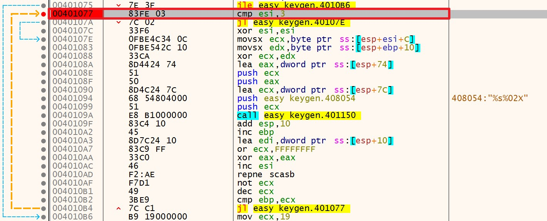Image resolution: width=547 pixels, height=221 pixels.
Task: Click the opcode bytes 68 54804000
Action: tap(157, 98)
